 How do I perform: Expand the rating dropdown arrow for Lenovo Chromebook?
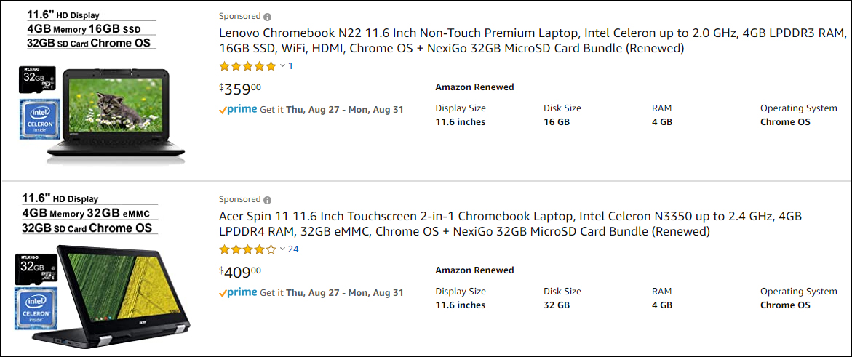(x=283, y=66)
